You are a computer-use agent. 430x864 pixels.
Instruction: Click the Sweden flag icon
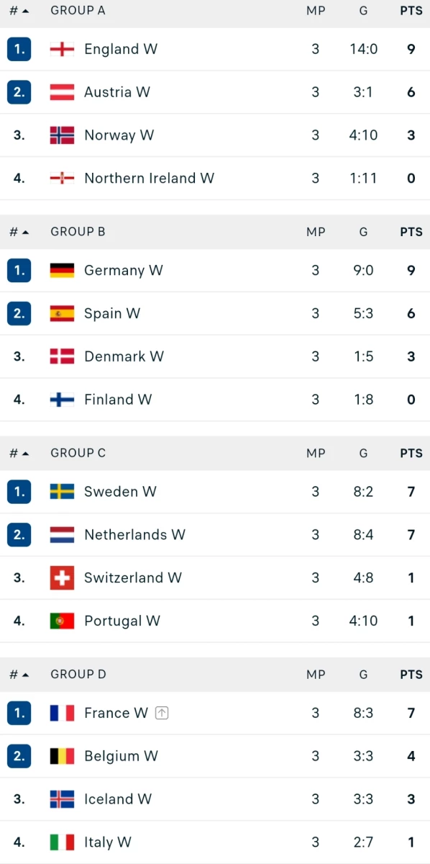[x=62, y=492]
